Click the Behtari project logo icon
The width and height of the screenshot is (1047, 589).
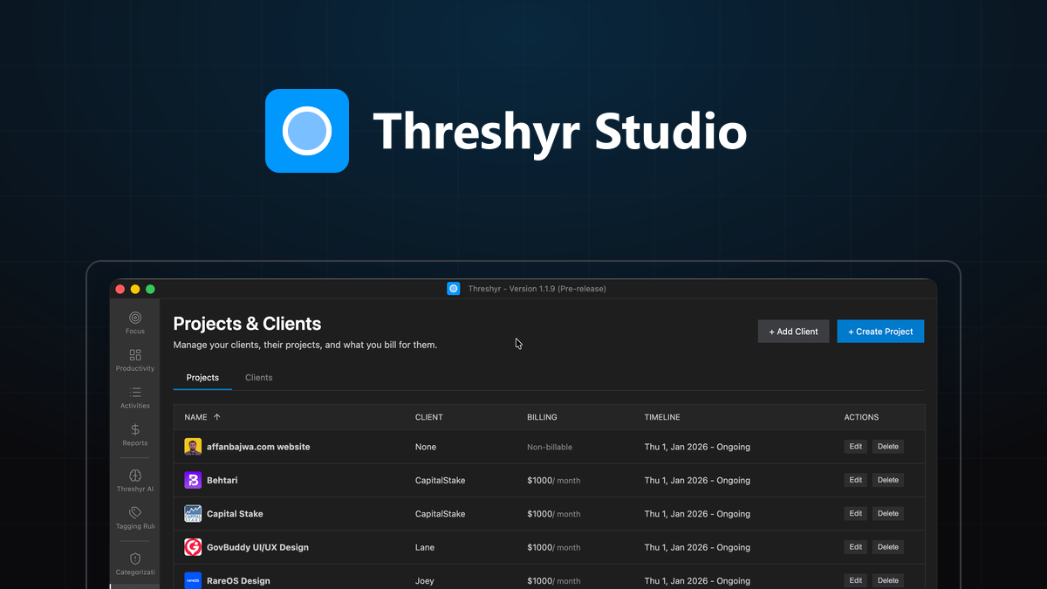point(193,480)
